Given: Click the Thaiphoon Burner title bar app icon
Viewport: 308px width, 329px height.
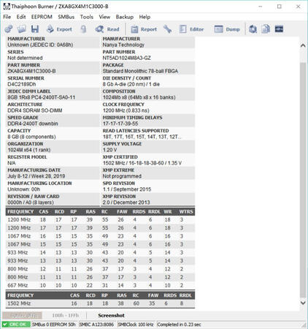Looking at the screenshot, I should tap(7, 7).
